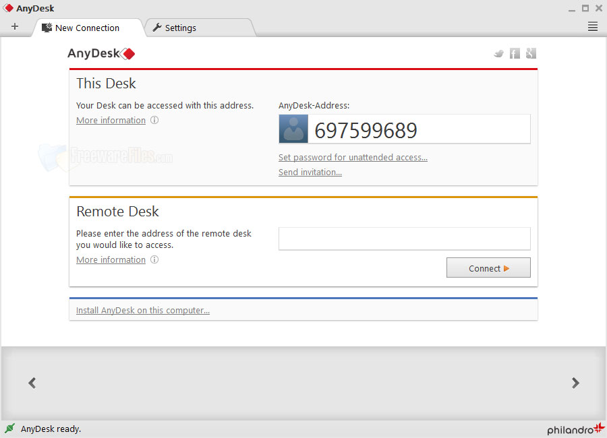Click the green status icon in the status bar
Image resolution: width=607 pixels, height=438 pixels.
point(9,429)
